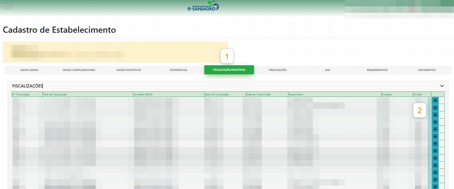Print the second fiscalização row
454x189 pixels.
[x=435, y=108]
